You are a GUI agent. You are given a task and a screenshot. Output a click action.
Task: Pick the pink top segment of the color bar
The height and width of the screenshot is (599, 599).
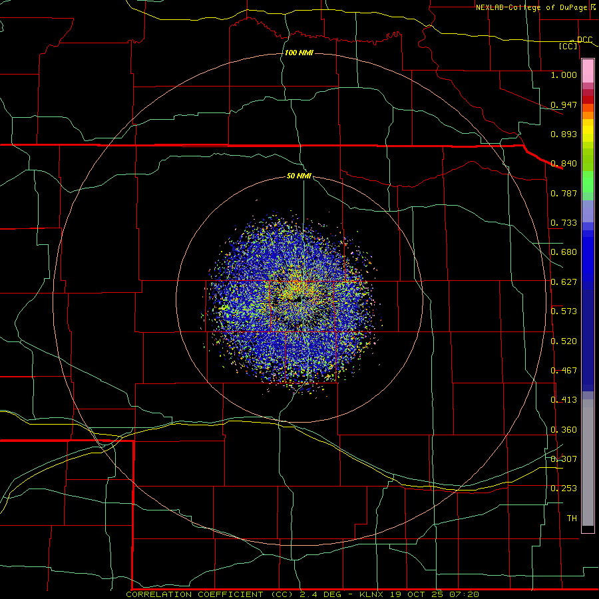(x=588, y=71)
